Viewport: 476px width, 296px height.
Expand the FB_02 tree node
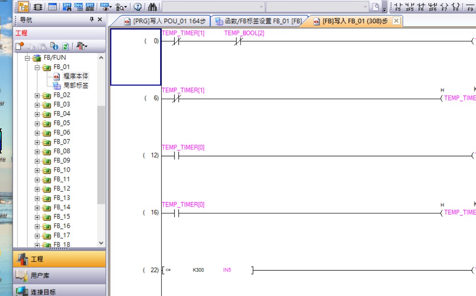pos(37,95)
